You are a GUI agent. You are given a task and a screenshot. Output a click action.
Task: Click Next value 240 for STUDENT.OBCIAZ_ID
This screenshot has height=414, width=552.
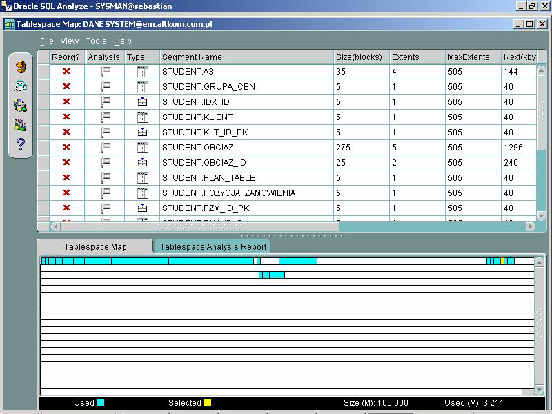(x=511, y=163)
